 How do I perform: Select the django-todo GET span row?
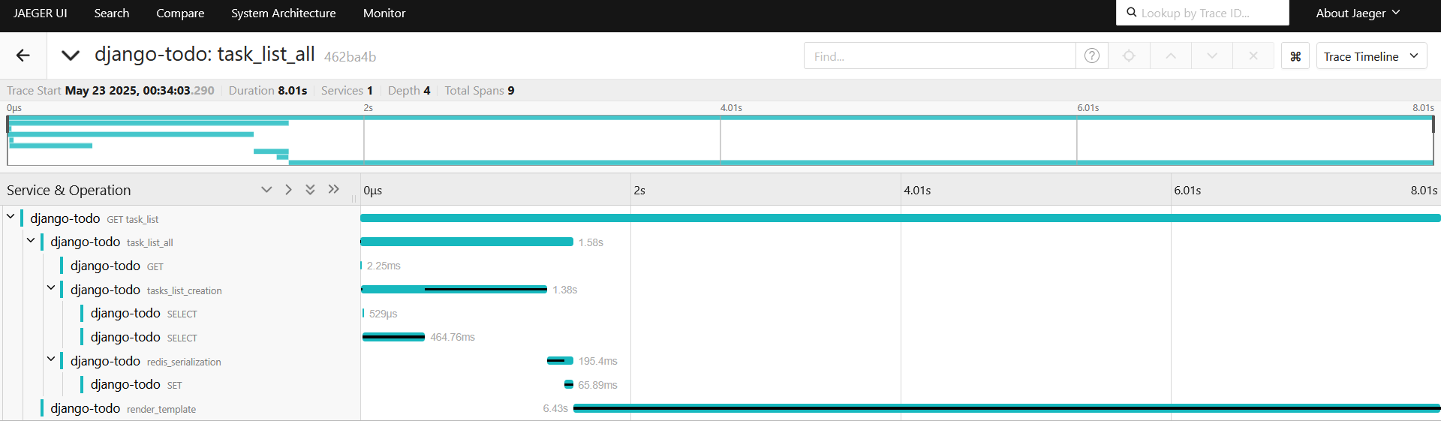pos(116,266)
